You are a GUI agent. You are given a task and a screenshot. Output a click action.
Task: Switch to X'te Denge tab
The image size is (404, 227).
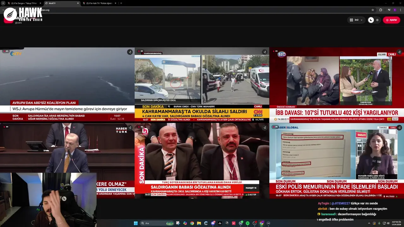24,3
